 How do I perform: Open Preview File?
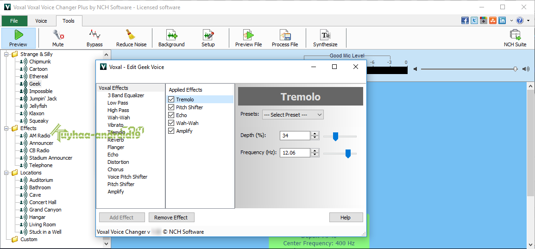point(249,38)
